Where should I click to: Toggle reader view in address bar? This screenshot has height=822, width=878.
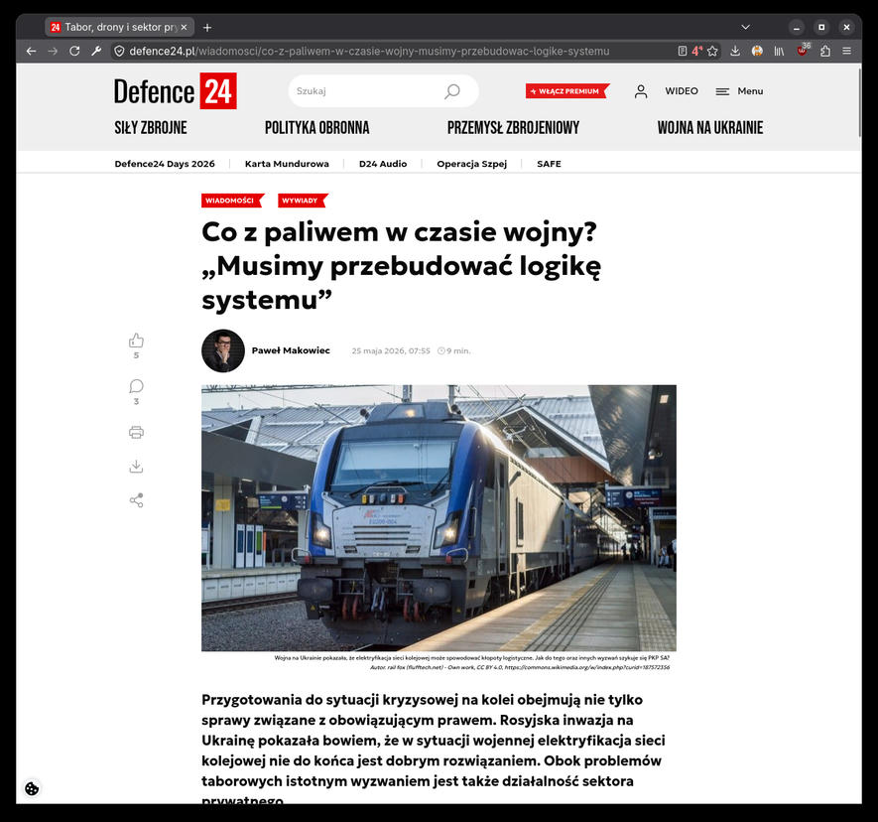point(682,51)
